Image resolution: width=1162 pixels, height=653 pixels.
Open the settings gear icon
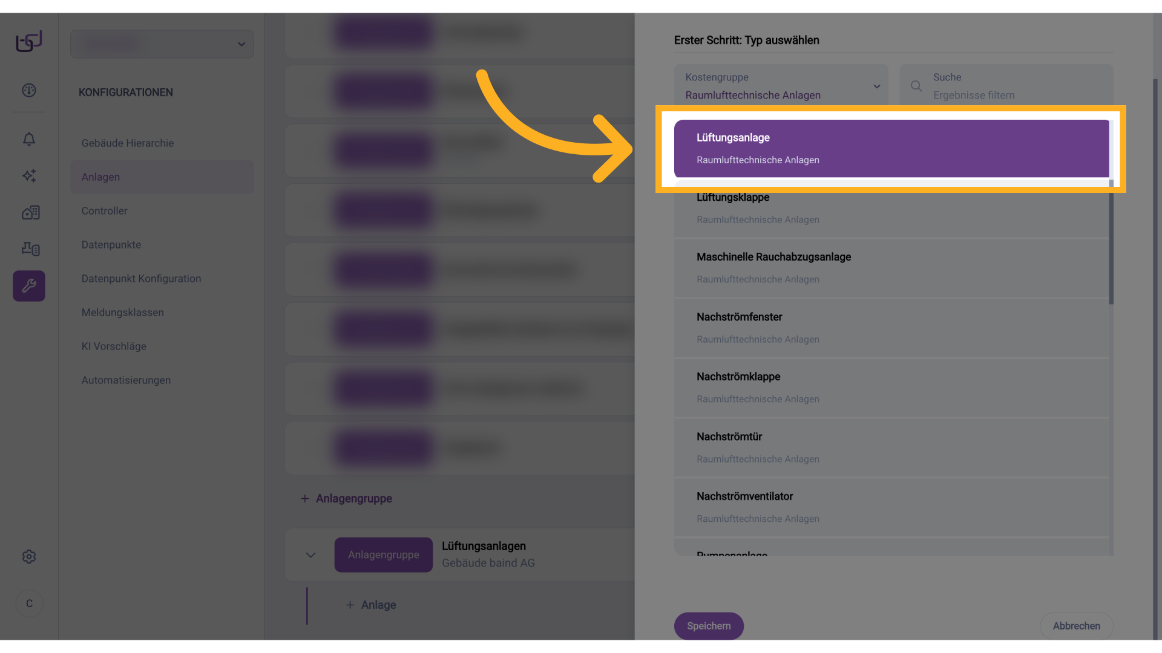[29, 556]
